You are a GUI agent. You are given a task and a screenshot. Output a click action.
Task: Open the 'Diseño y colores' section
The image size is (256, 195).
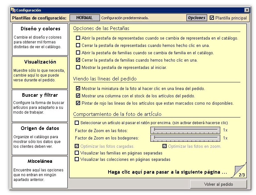point(40,39)
